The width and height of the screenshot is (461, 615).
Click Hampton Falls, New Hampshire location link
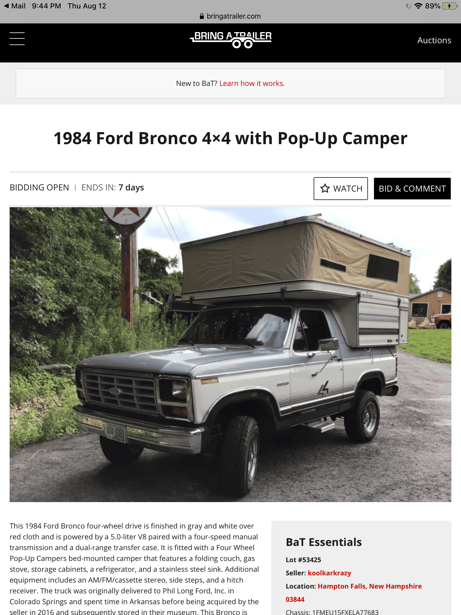[x=369, y=586]
